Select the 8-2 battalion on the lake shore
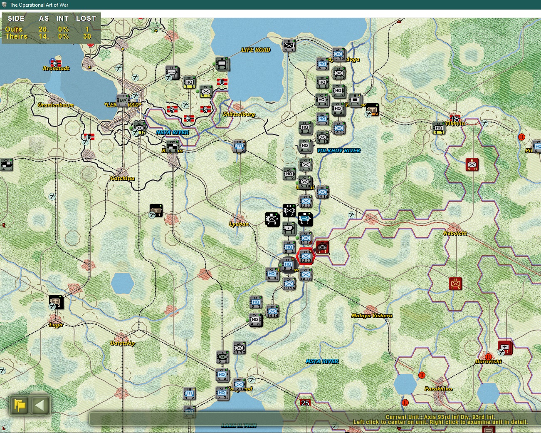 222,64
